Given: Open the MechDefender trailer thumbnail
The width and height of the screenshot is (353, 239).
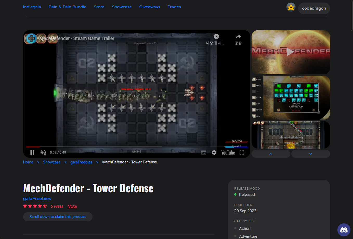Looking at the screenshot, I should [x=291, y=52].
